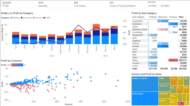Set the end date field showing 3/31/2019
Viewport: 190px width, 106px height.
coord(165,6)
